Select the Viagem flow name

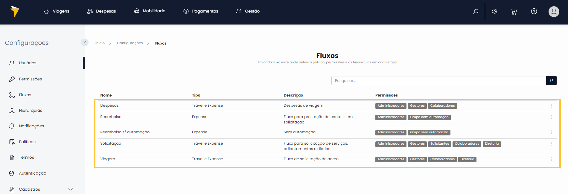(108, 159)
